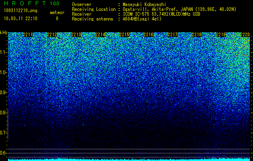Click the 1.0 kHz axis label
The image size is (253, 161).
click(3, 73)
